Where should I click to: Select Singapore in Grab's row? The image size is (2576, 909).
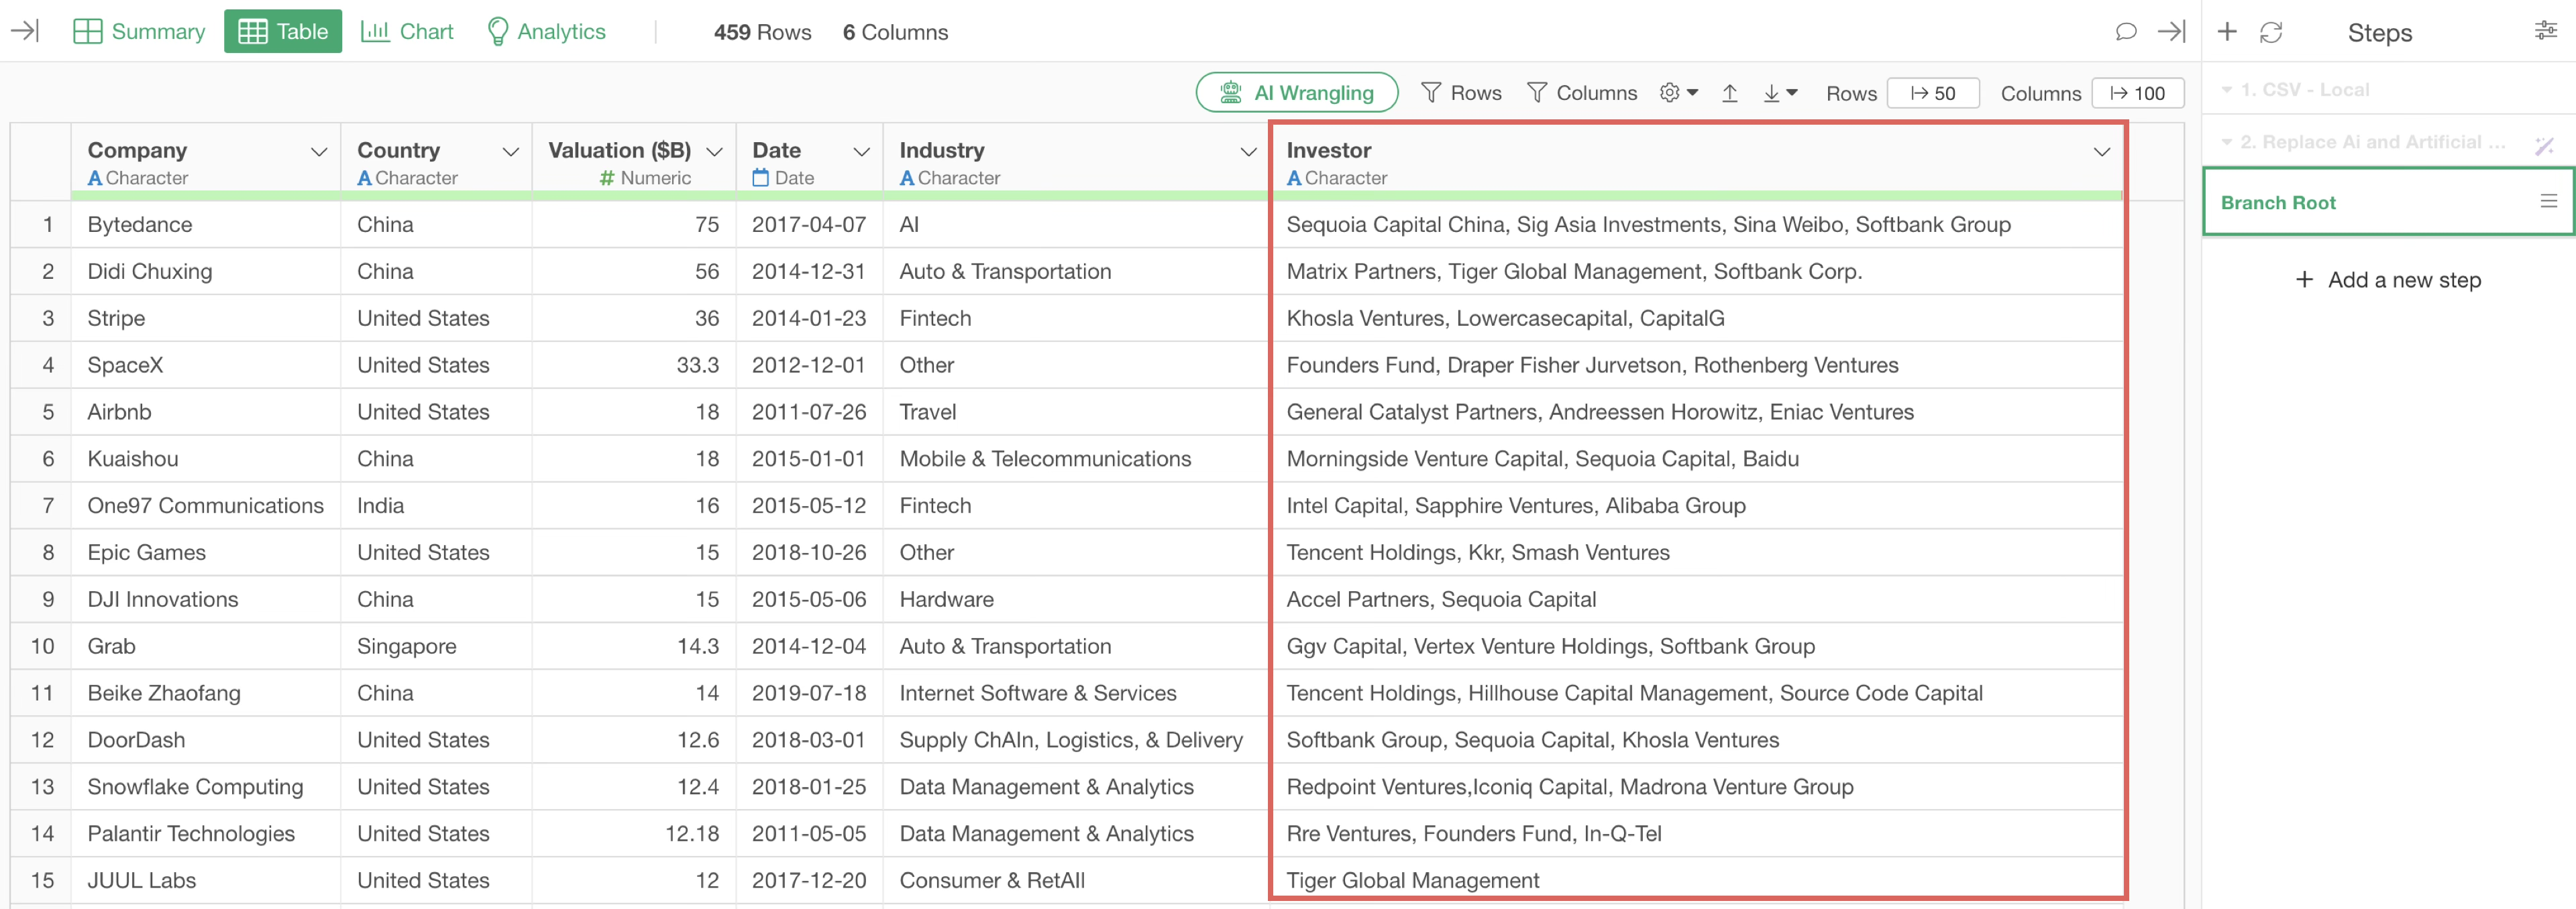[x=436, y=648]
